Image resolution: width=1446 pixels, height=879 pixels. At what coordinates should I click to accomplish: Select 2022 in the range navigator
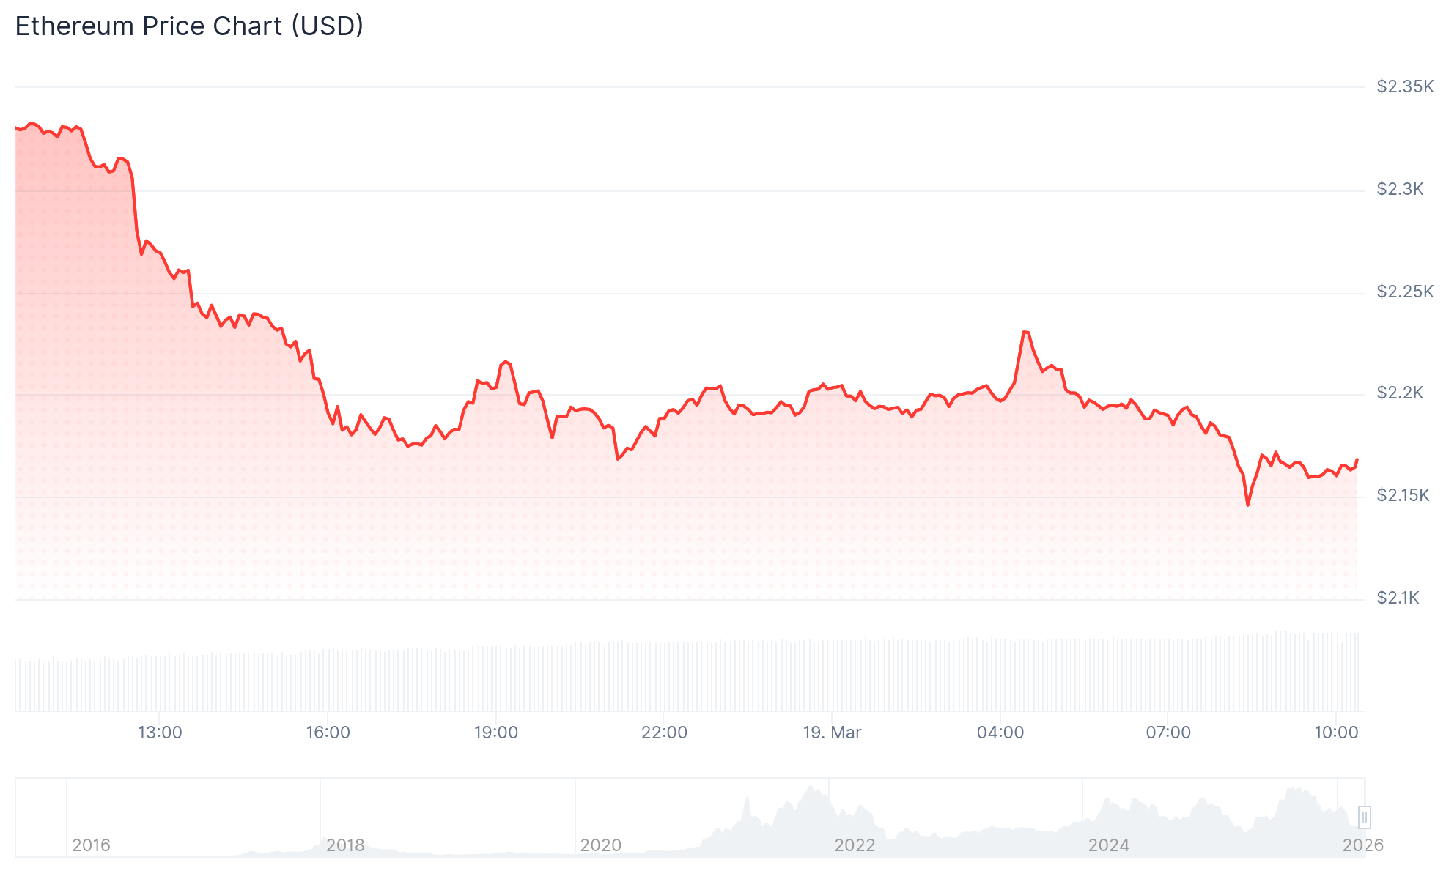coord(855,845)
